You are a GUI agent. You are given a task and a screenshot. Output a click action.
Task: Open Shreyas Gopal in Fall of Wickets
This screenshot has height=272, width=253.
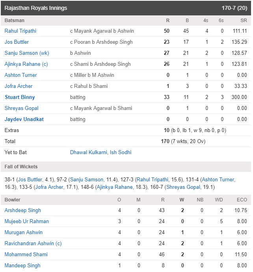pyautogui.click(x=183, y=187)
